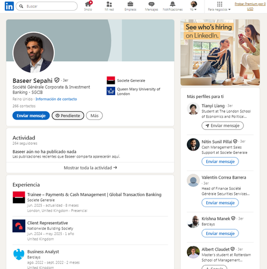
Task: Click Mostrar toda la actividad
Action: tap(90, 168)
